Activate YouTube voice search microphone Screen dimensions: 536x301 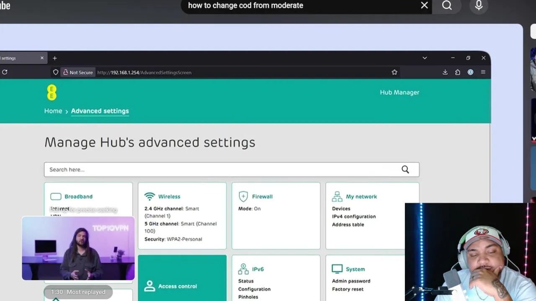click(479, 5)
